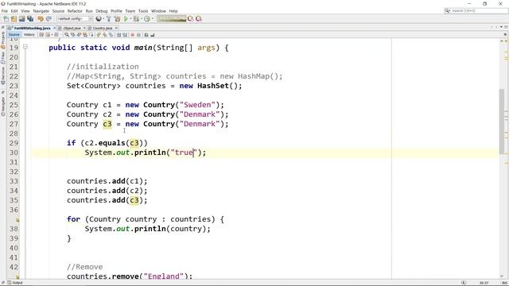The image size is (509, 286).
Task: Undo the last edit with toolbar icon
Action: point(41,19)
